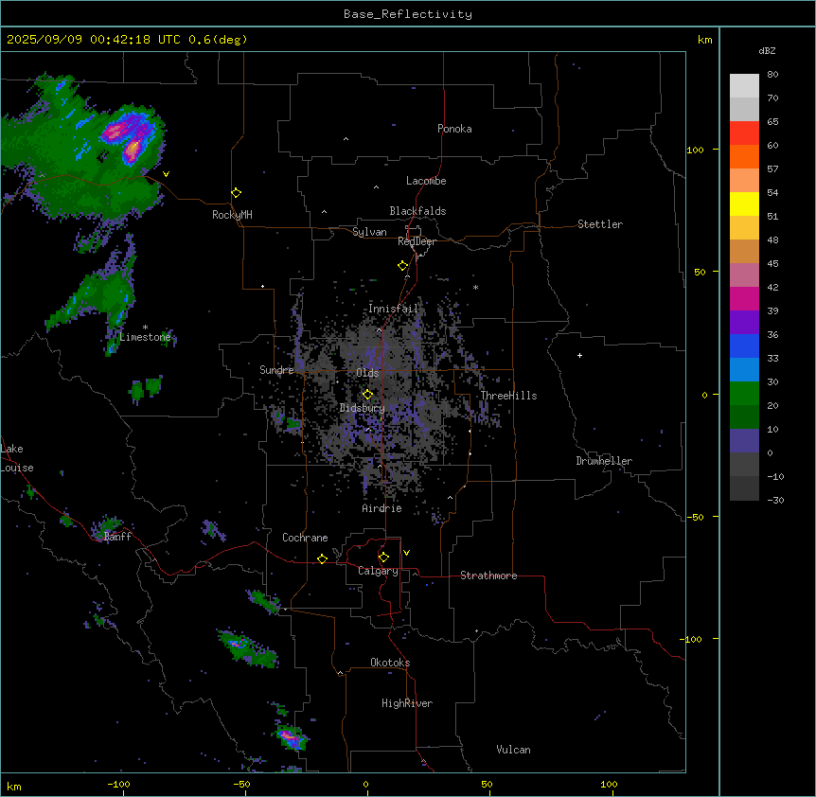816x797 pixels.
Task: Click the yellow diamond marker above Calgary label
Action: click(x=383, y=558)
